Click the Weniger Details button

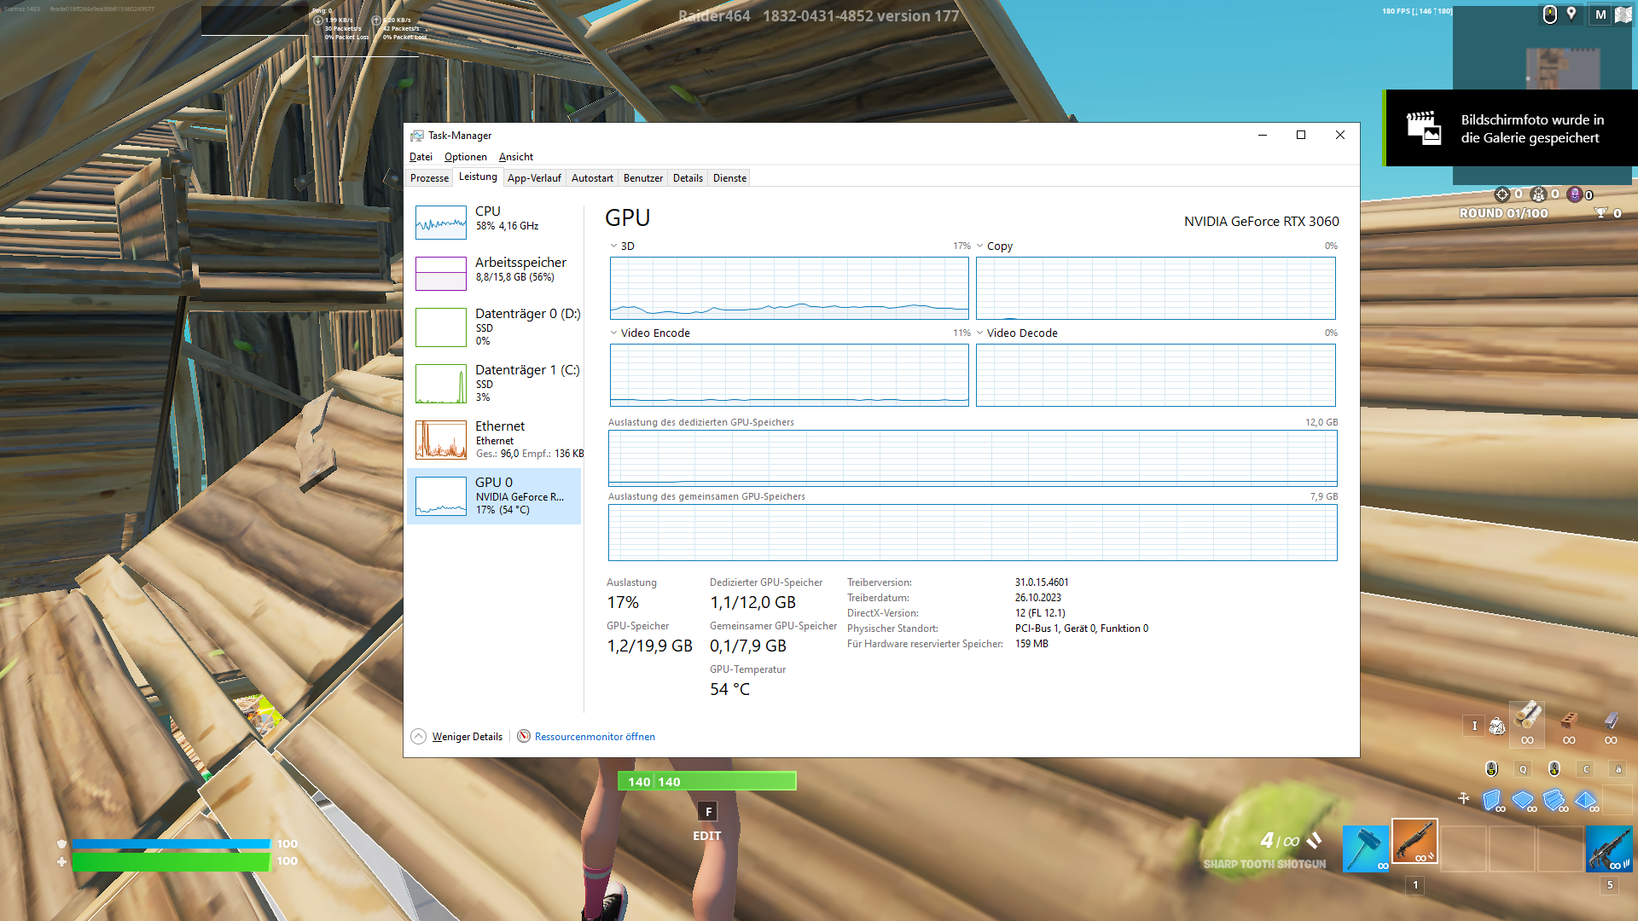tap(467, 737)
